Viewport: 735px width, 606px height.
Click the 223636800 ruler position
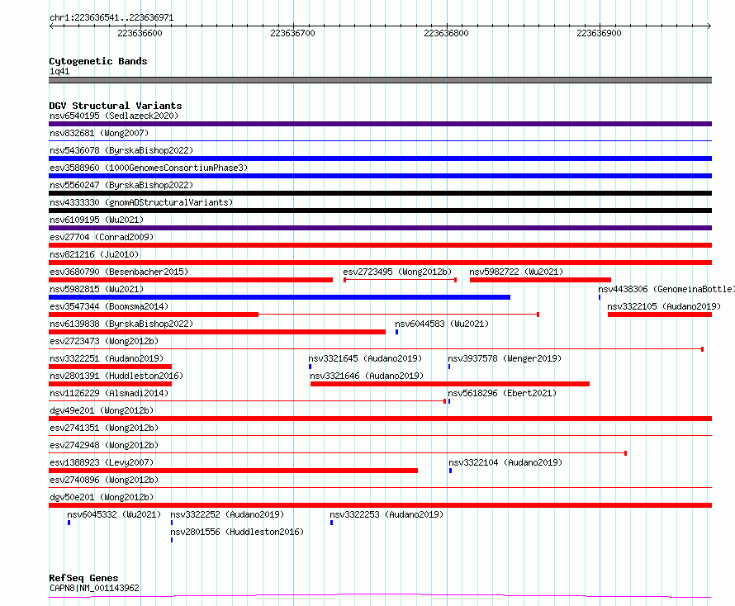[x=446, y=33]
